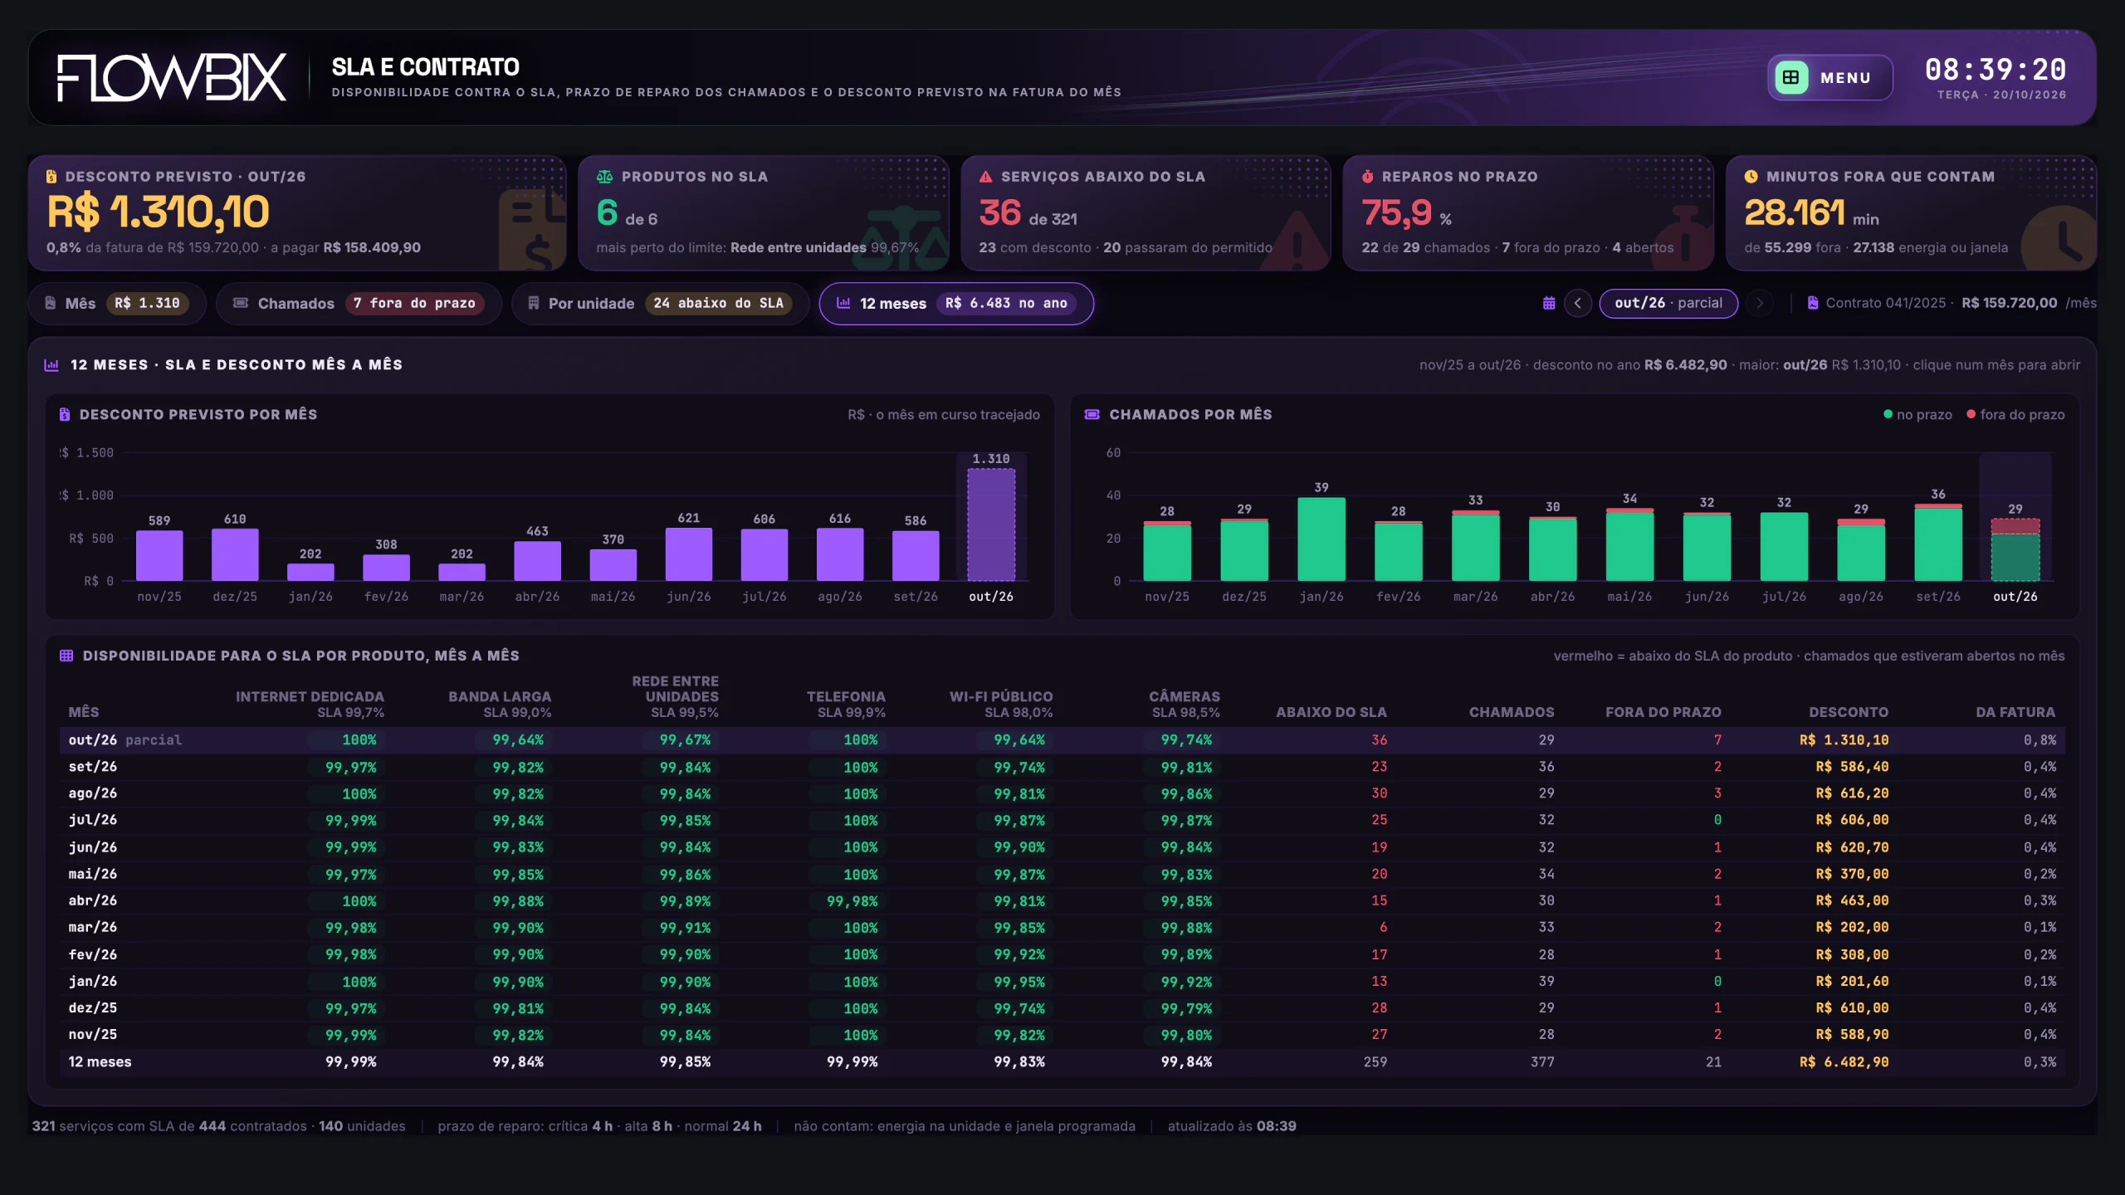Image resolution: width=2125 pixels, height=1195 pixels.
Task: Go to the previous month with the left chevron
Action: pyautogui.click(x=1578, y=303)
